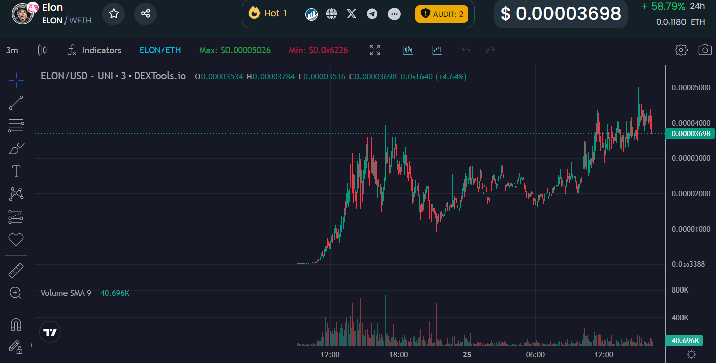716x363 pixels.
Task: Open chart settings gear
Action: click(681, 50)
